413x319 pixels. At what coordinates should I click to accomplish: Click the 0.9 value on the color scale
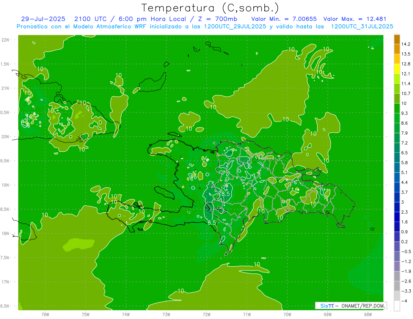click(405, 232)
